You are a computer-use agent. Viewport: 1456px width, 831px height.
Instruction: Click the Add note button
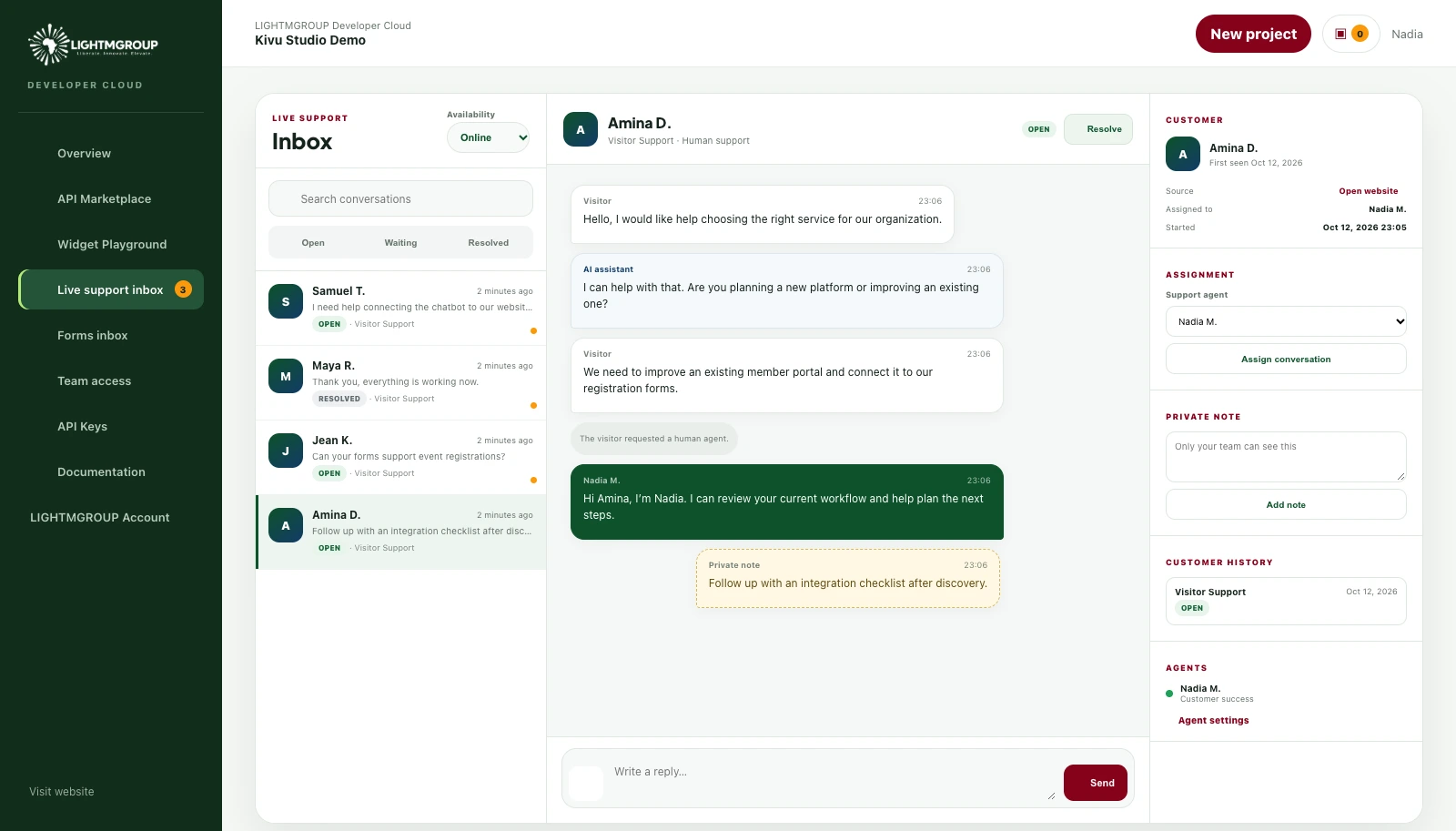(1286, 504)
